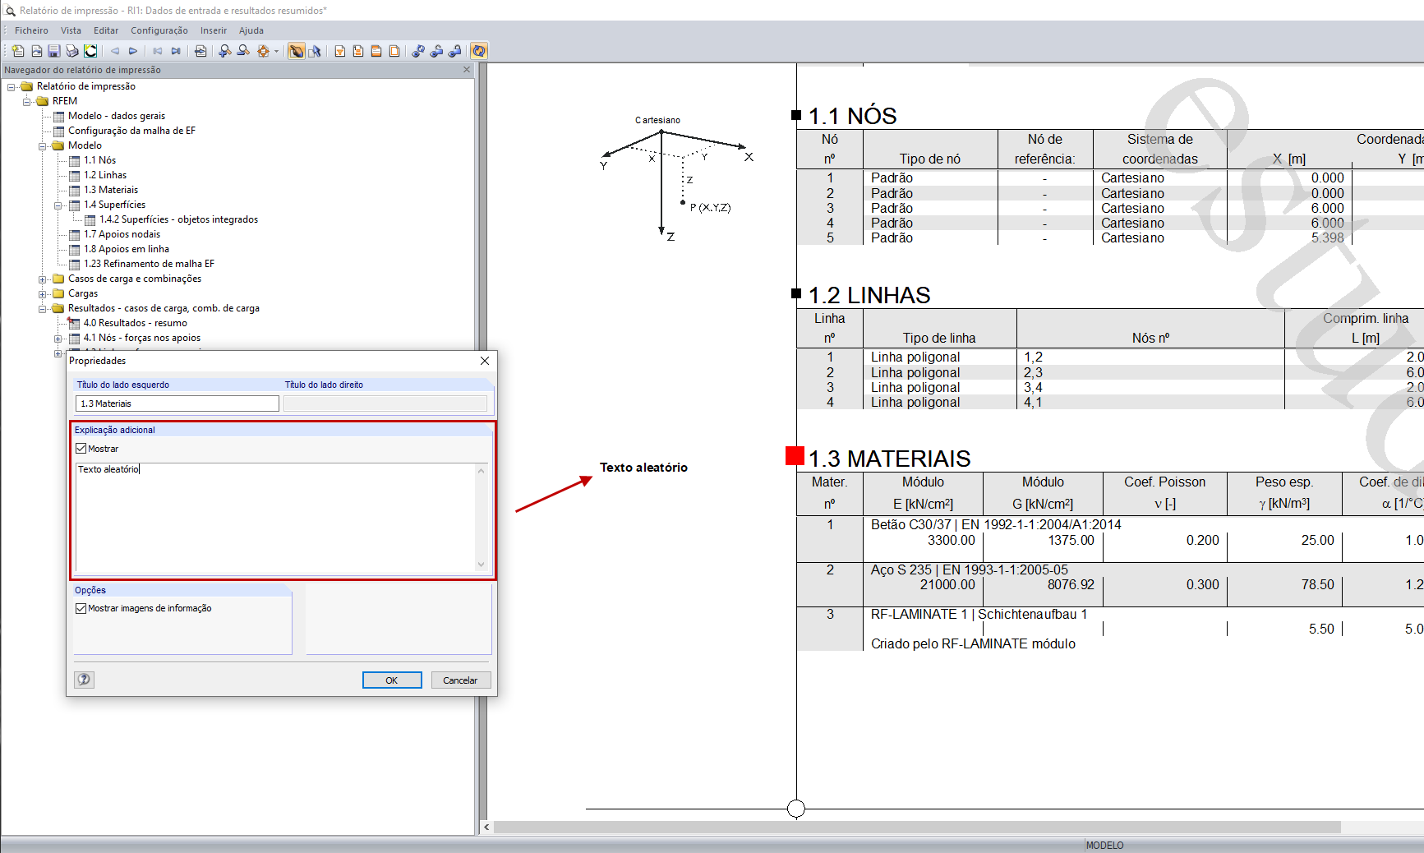Click the printer icon in toolbar
This screenshot has width=1424, height=853.
click(72, 51)
